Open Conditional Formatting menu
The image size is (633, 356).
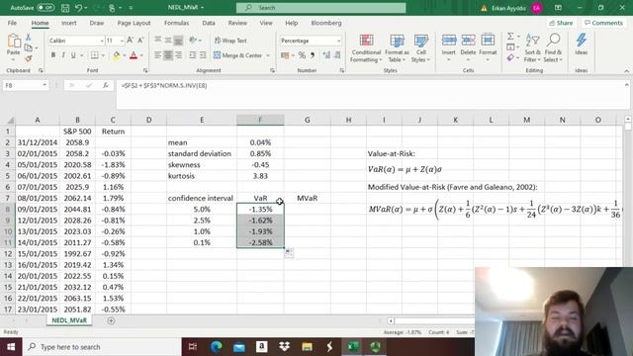click(x=366, y=48)
